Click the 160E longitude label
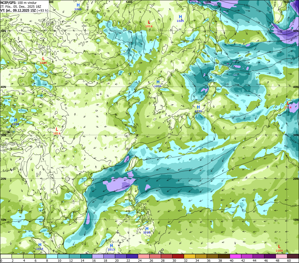This screenshot has width=299, height=263. click(x=286, y=2)
